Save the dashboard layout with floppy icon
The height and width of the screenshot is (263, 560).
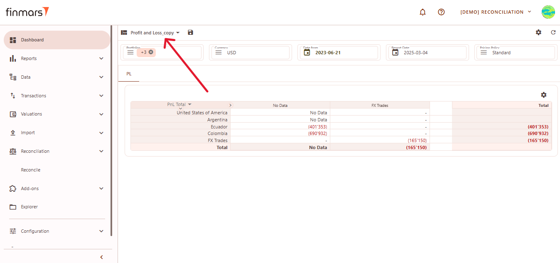(190, 32)
